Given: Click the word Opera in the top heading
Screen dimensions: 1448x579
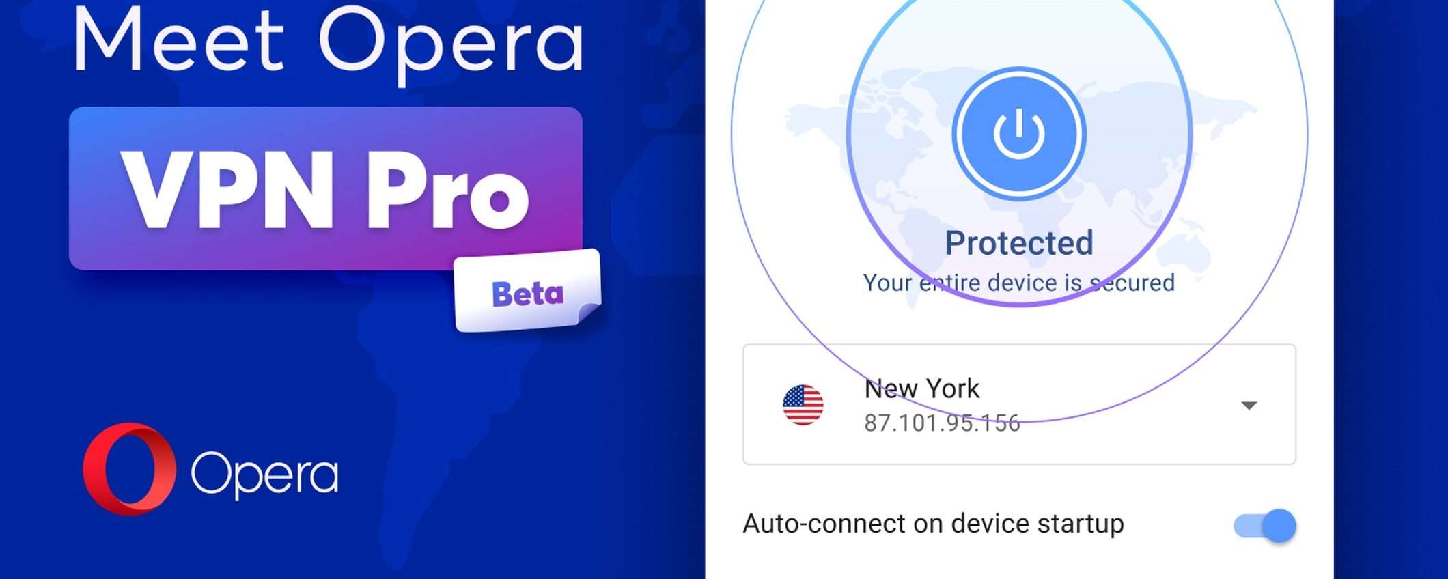Looking at the screenshot, I should click(451, 45).
